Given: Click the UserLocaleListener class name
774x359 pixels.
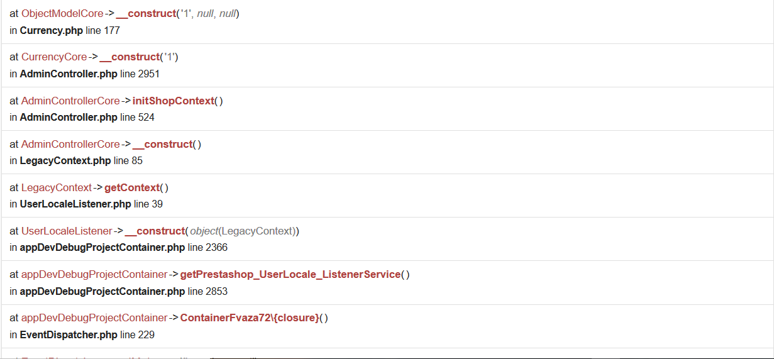Looking at the screenshot, I should [67, 231].
